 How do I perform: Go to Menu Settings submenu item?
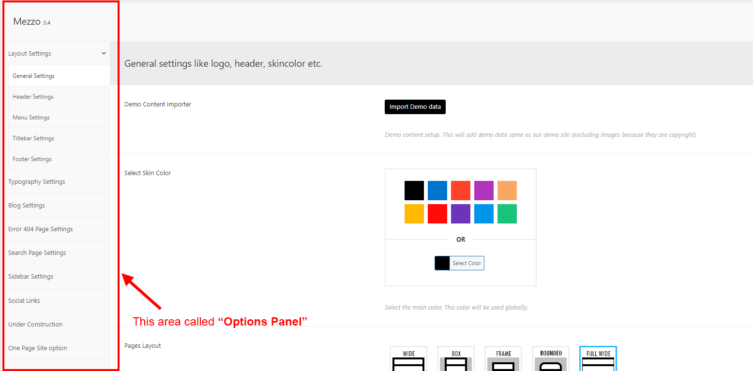click(31, 118)
